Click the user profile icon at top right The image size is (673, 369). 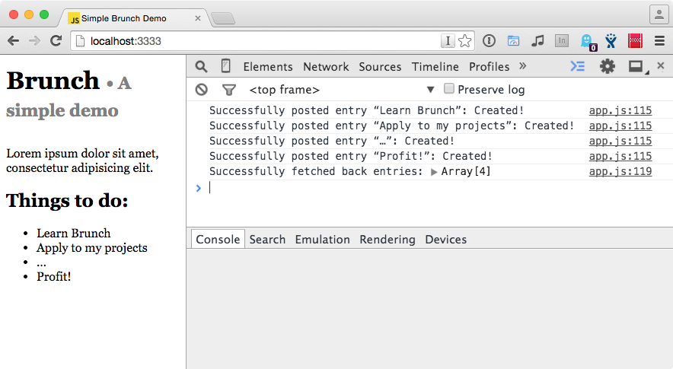(659, 15)
